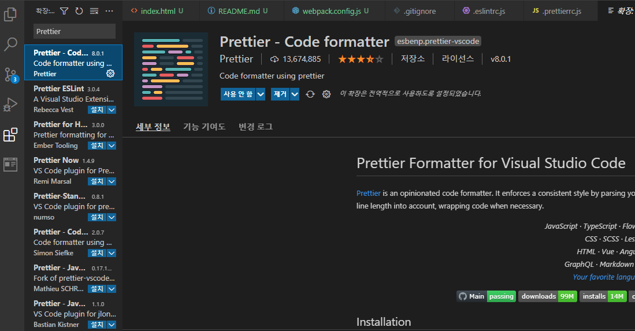
Task: Open the blue Prettier link in description
Action: 368,193
